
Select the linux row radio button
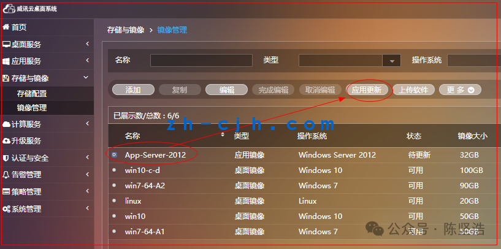[x=115, y=201]
